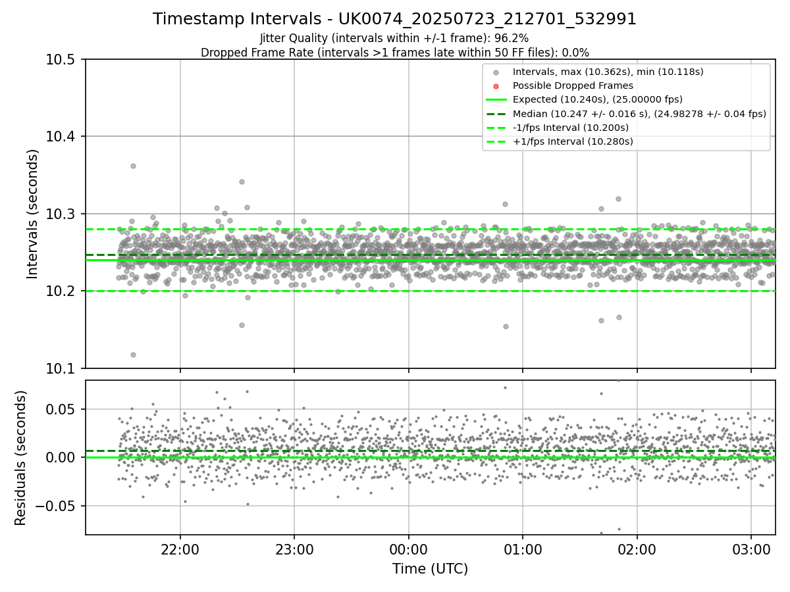This screenshot has width=790, height=592.
Task: Click the dashed line sample beside +1/fps Interval
Action: click(496, 141)
